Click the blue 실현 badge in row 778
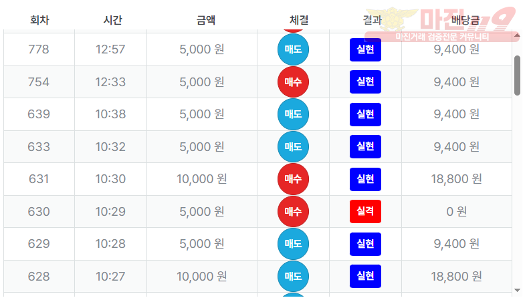The height and width of the screenshot is (300, 527). [x=365, y=49]
